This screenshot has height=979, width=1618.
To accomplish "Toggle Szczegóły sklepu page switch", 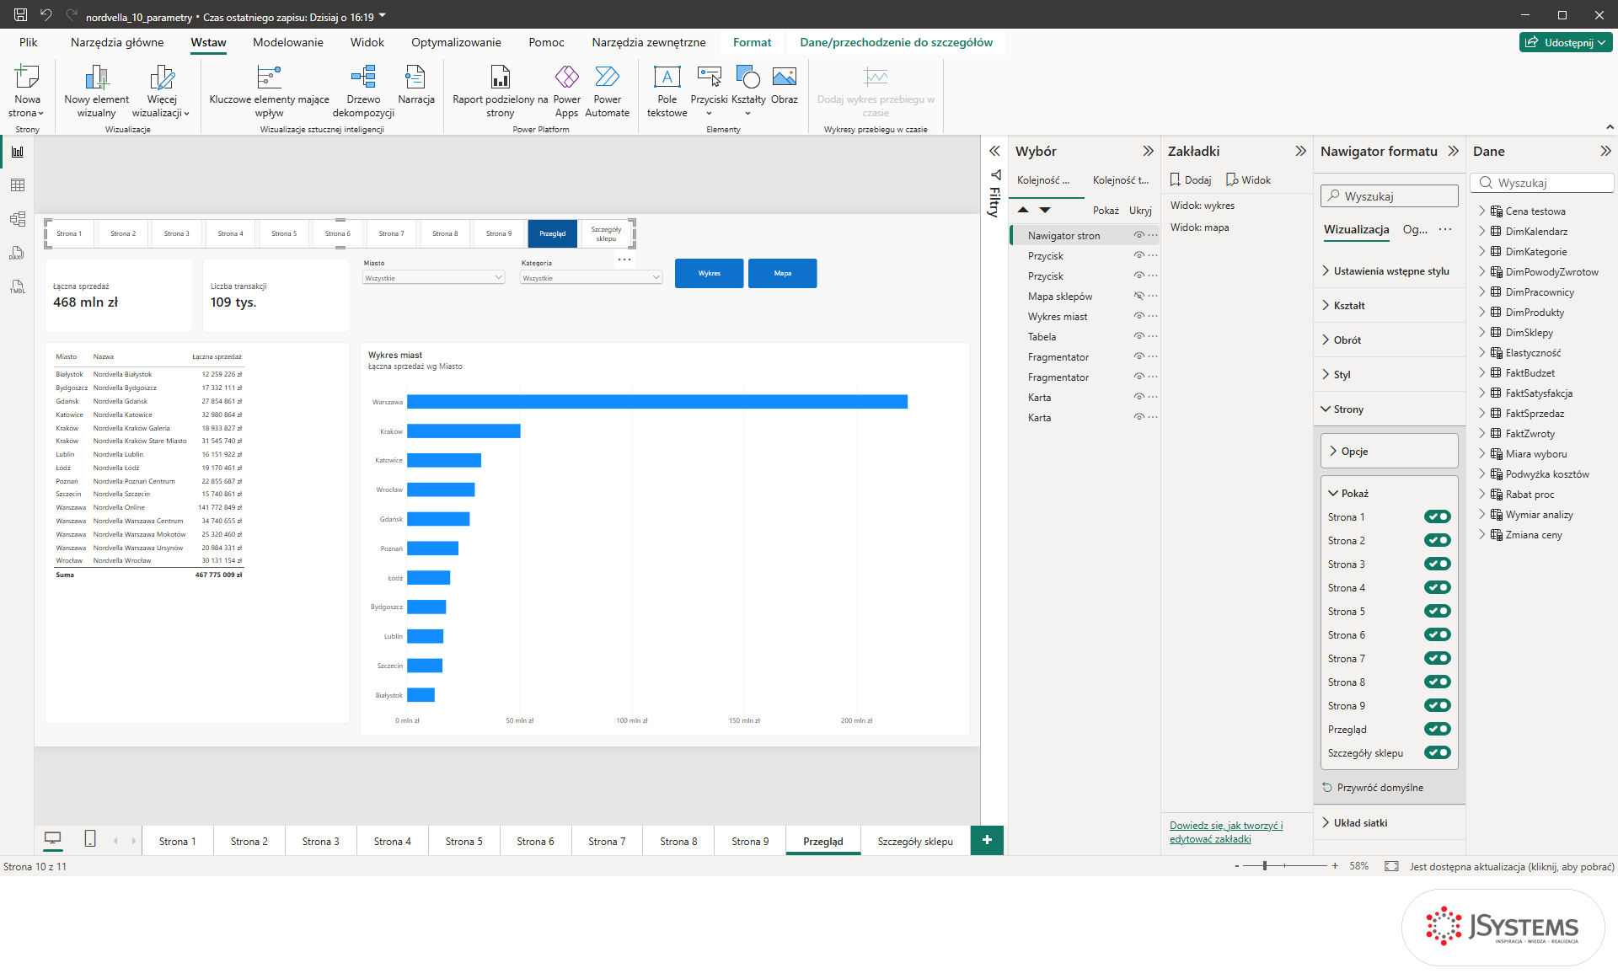I will 1437,752.
